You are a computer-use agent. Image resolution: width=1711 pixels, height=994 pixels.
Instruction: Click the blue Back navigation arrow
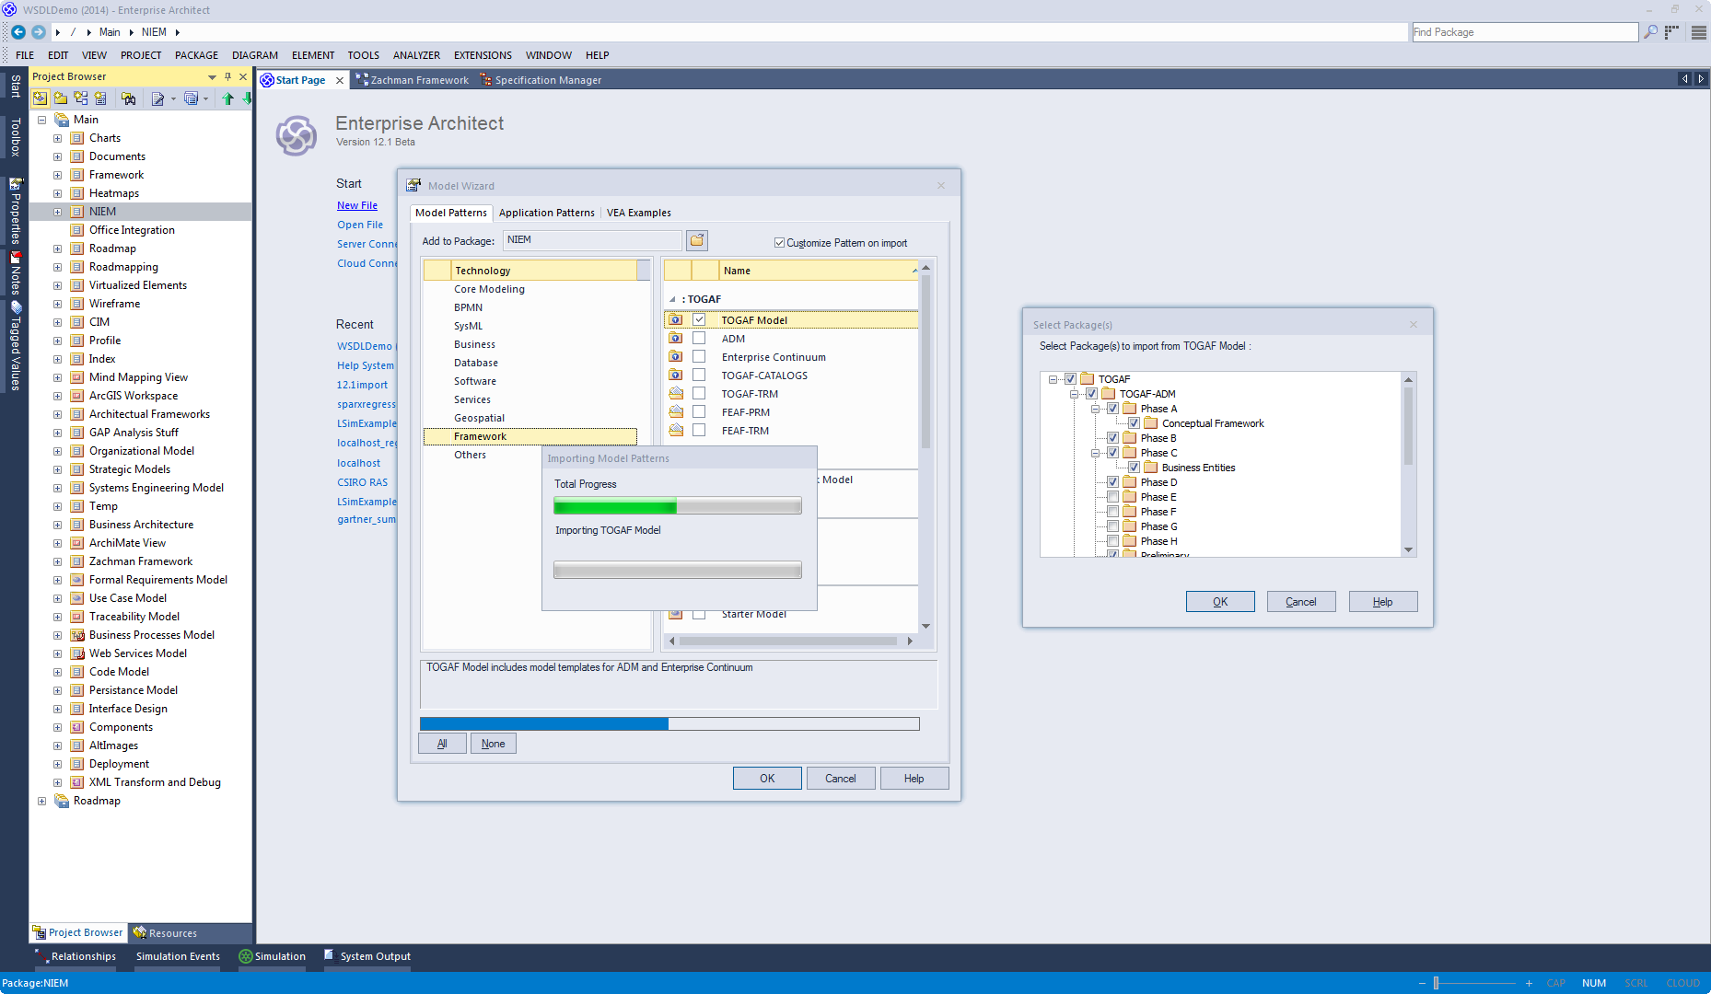coord(17,32)
